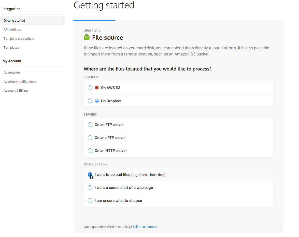This screenshot has height=237, width=299.
Task: Open Assembly notifications page
Action: coord(20,82)
